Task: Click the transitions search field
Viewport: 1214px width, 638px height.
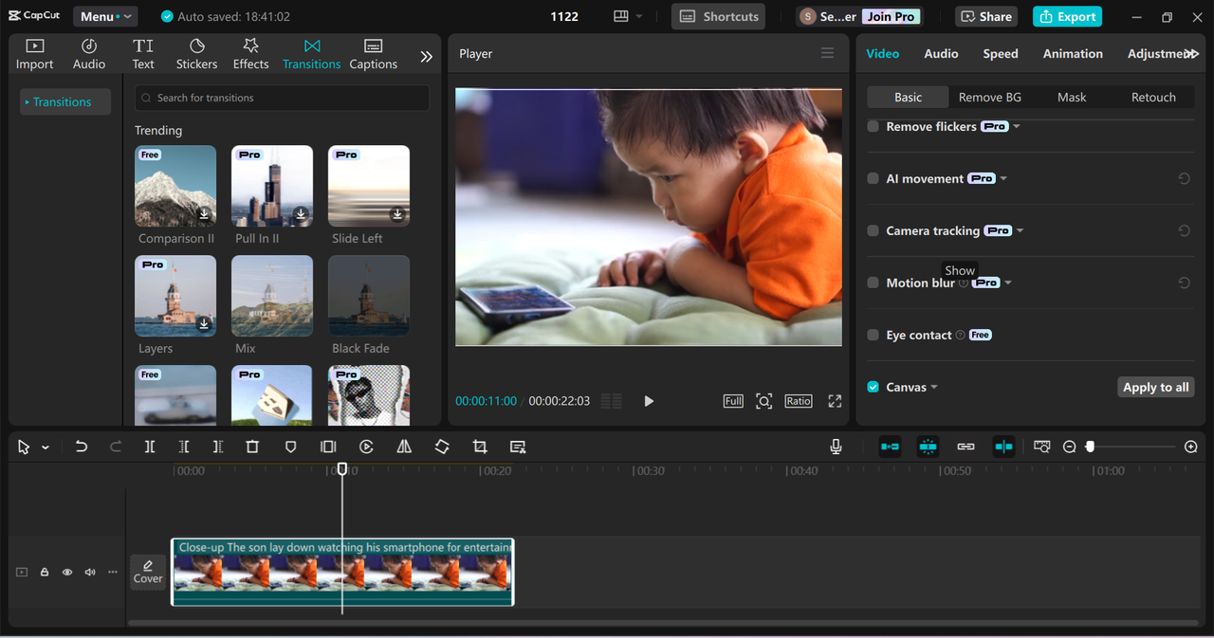Action: point(282,98)
